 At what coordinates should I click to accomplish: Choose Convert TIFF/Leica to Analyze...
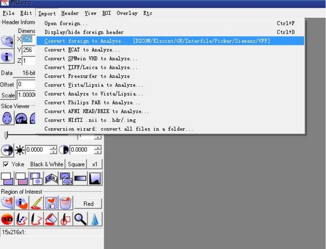(170, 67)
